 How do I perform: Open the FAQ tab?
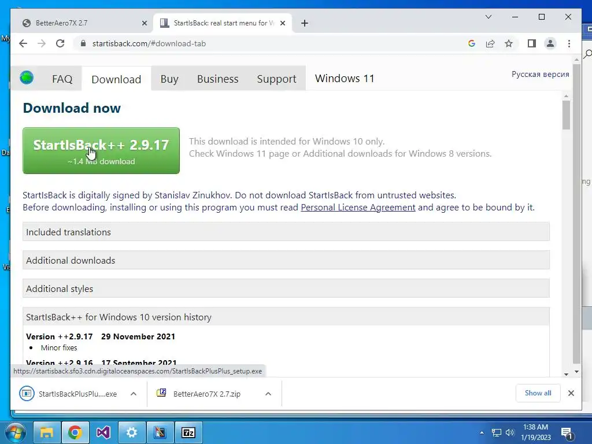click(x=62, y=79)
